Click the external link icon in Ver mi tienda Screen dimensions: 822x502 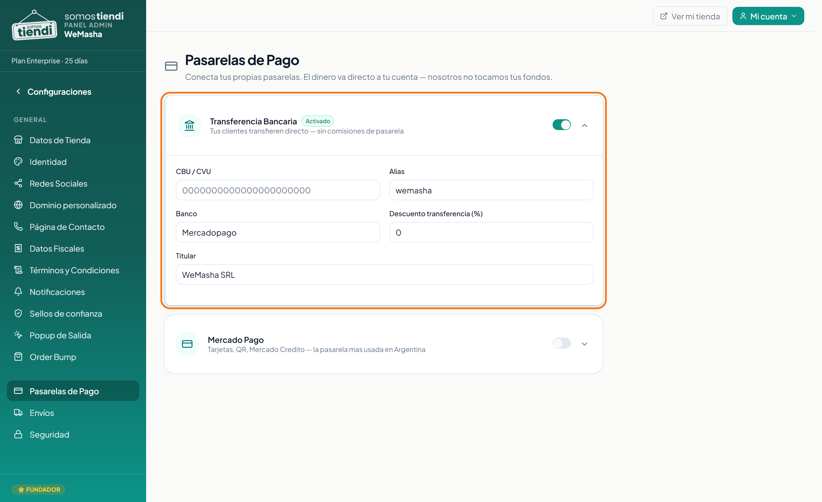pos(664,16)
